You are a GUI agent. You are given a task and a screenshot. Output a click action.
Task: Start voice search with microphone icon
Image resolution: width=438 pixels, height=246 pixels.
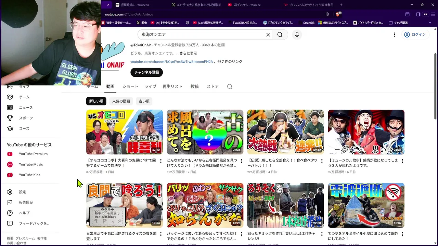coord(297,35)
